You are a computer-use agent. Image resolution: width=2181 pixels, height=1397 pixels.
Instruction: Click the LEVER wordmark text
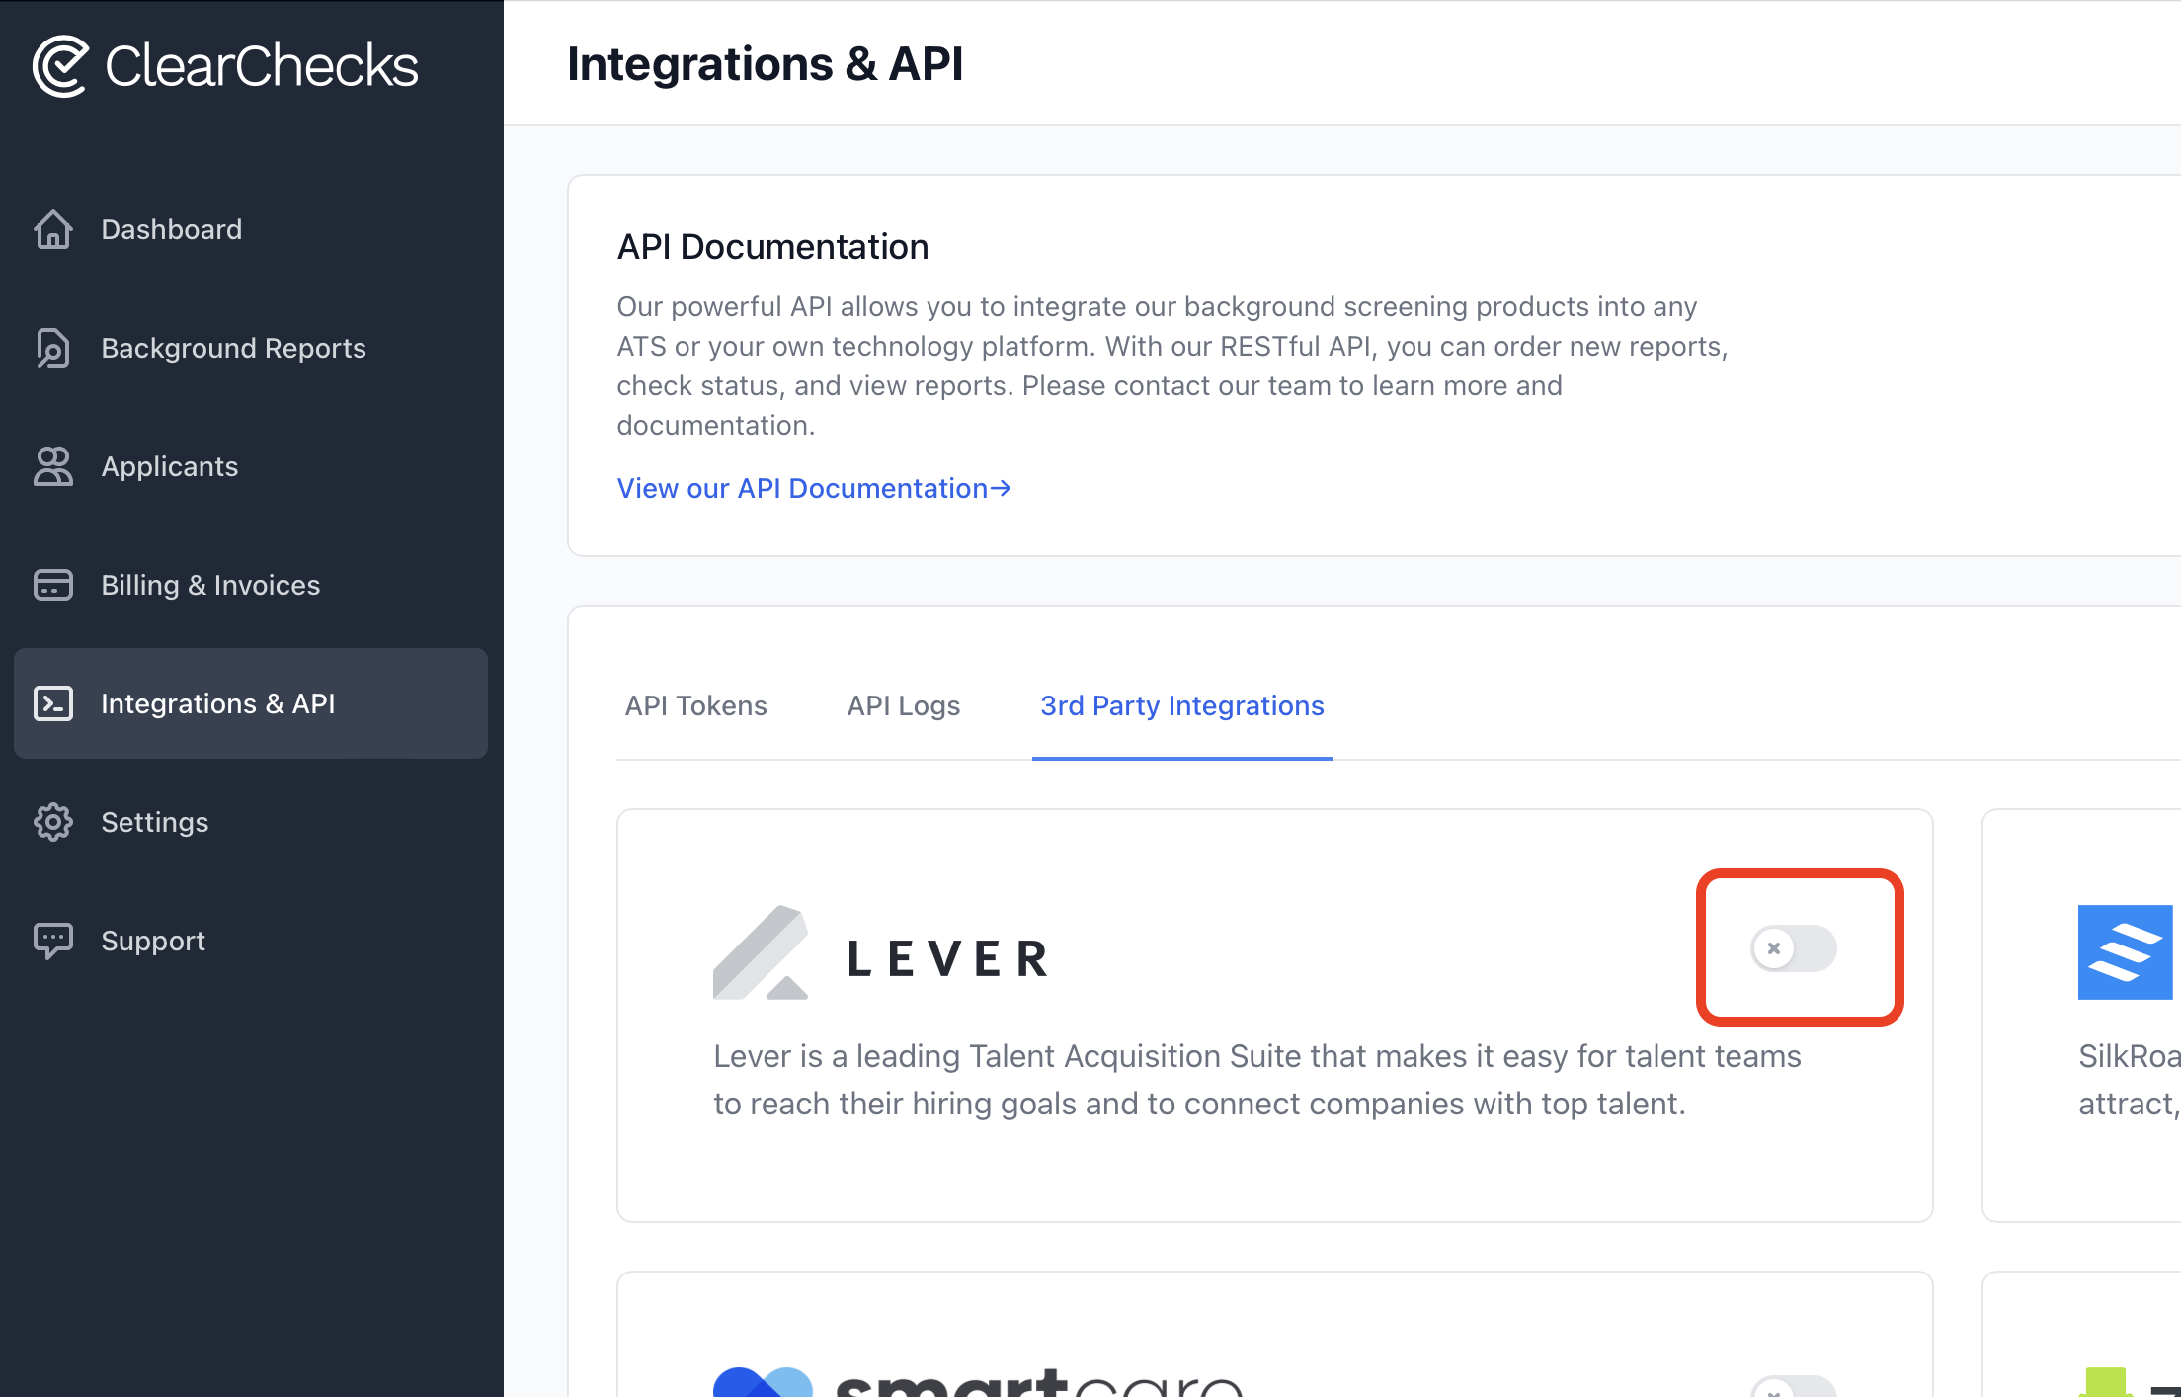[x=949, y=958]
